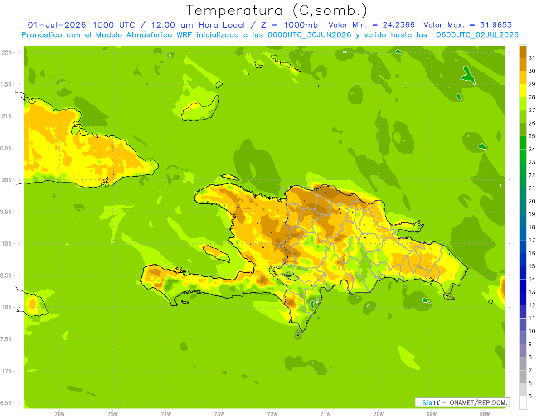Click the legend value 29

532,84
